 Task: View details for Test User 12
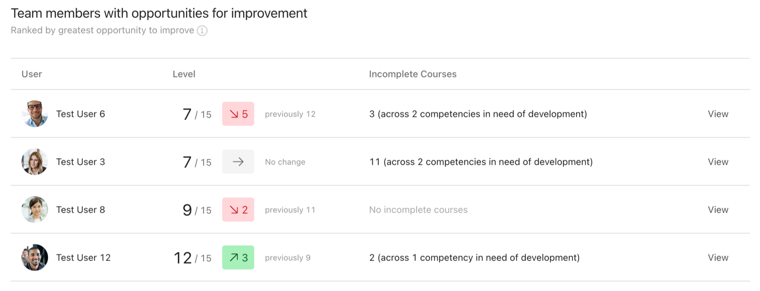tap(718, 258)
